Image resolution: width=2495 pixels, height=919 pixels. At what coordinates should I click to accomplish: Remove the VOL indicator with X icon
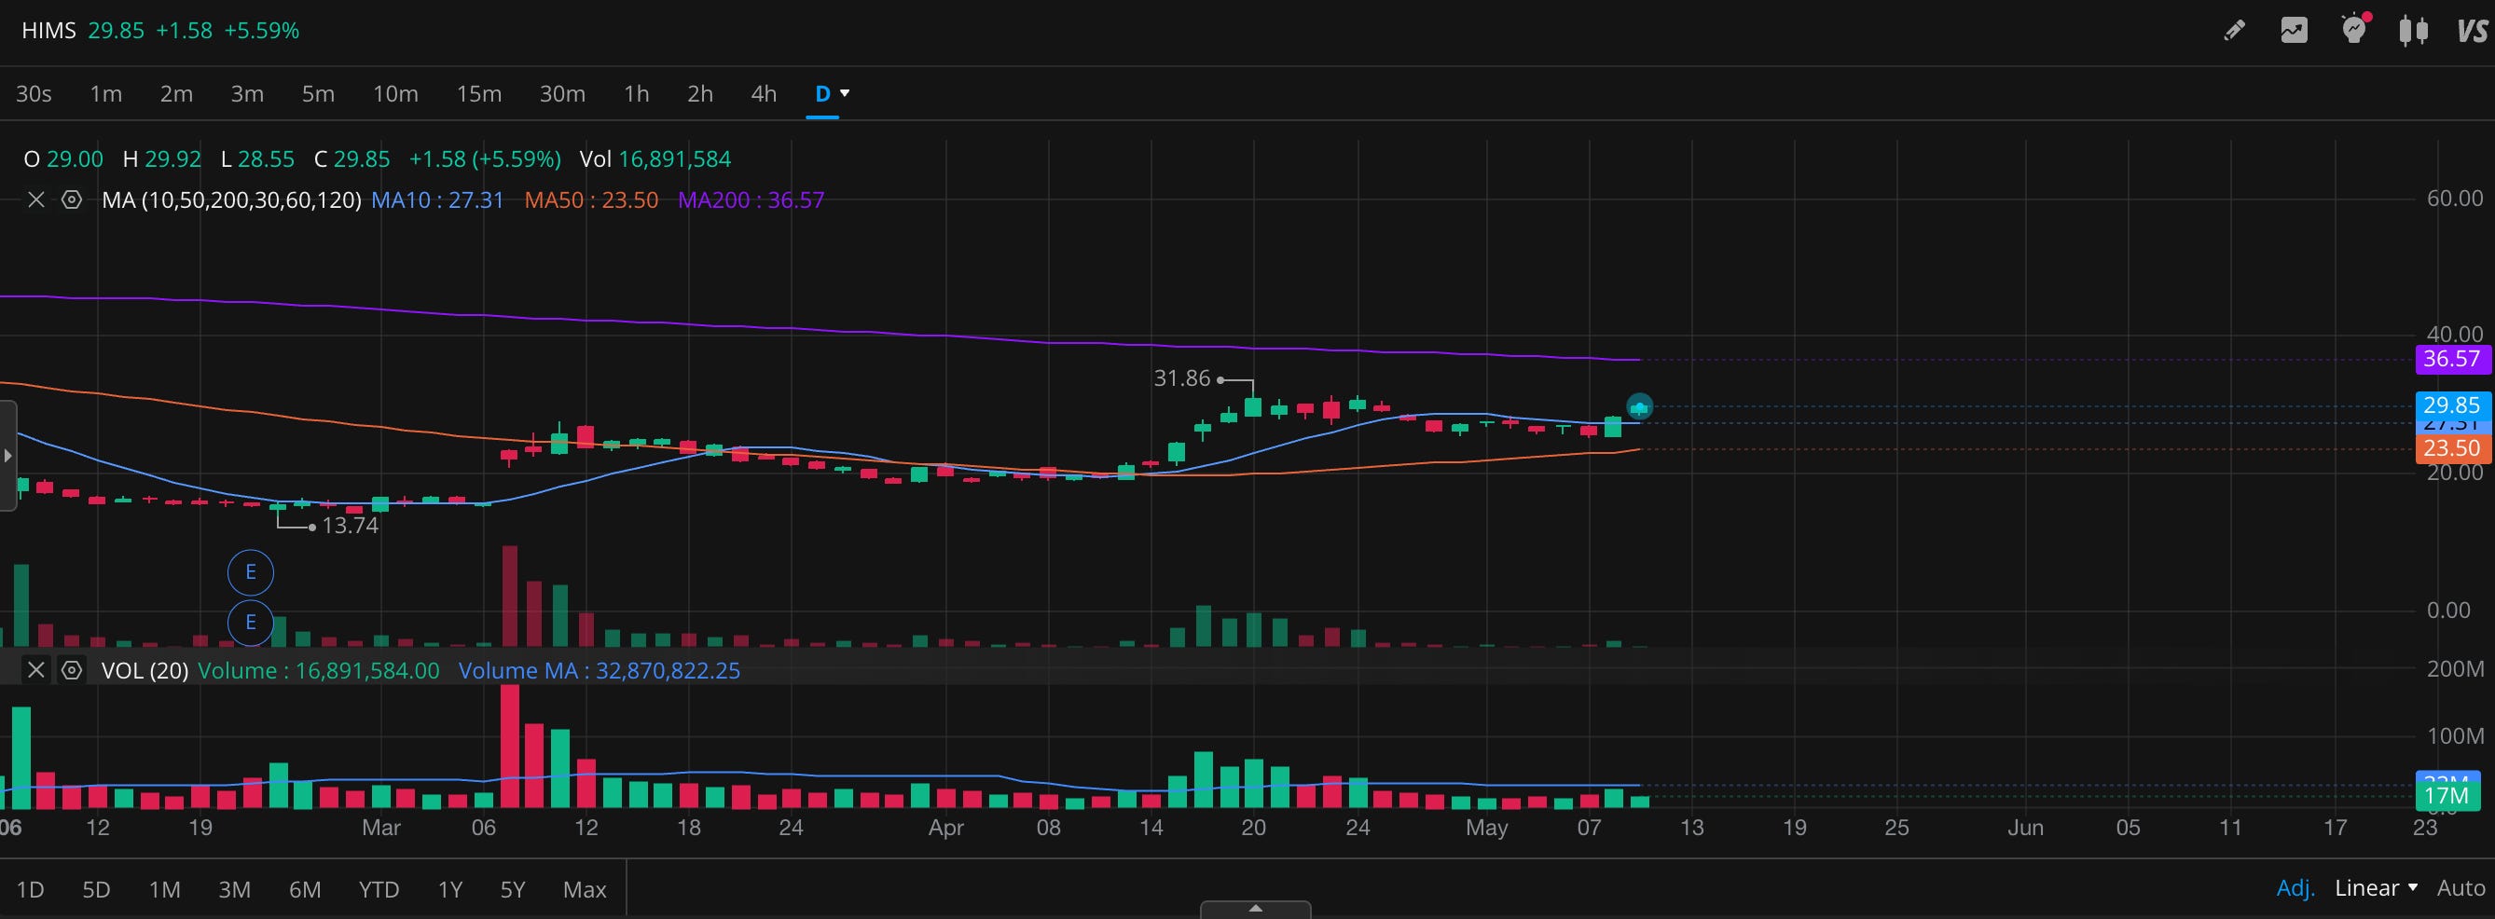coord(35,670)
